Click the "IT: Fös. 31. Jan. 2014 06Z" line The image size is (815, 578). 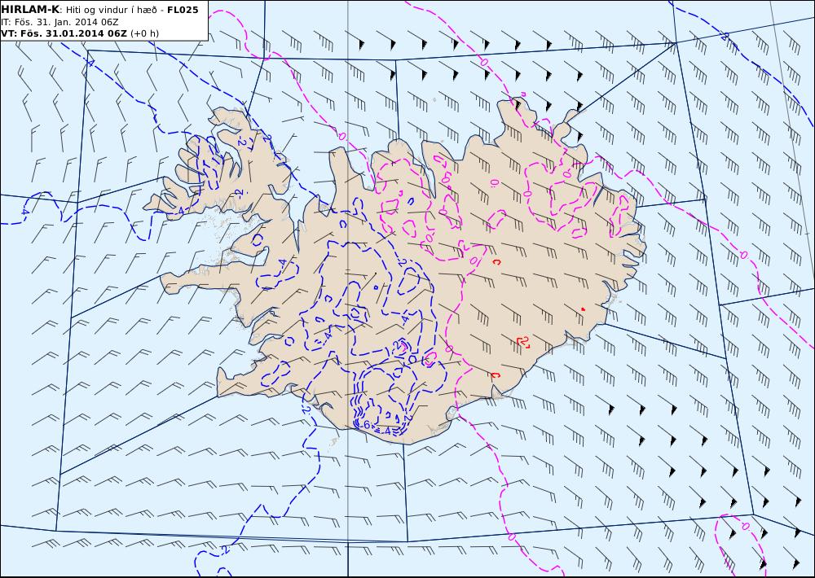click(59, 22)
